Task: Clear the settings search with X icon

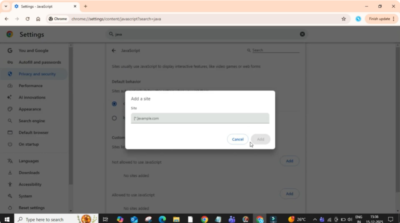Action: (302, 34)
